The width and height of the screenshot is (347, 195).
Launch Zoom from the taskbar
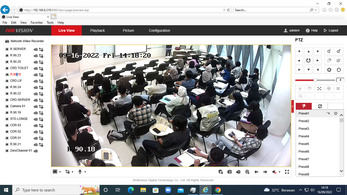tap(168, 190)
